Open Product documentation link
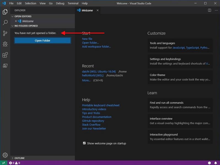The height and width of the screenshot is (165, 220). [97, 117]
